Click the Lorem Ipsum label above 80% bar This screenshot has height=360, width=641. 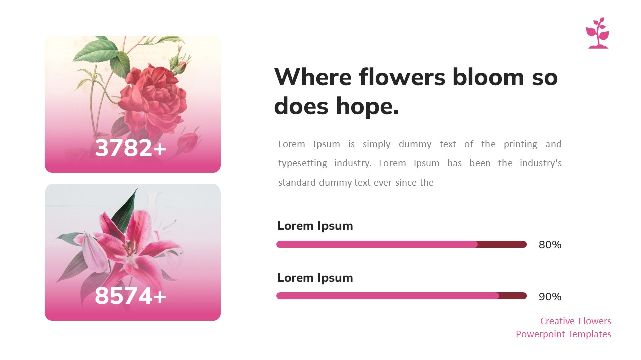pyautogui.click(x=315, y=226)
